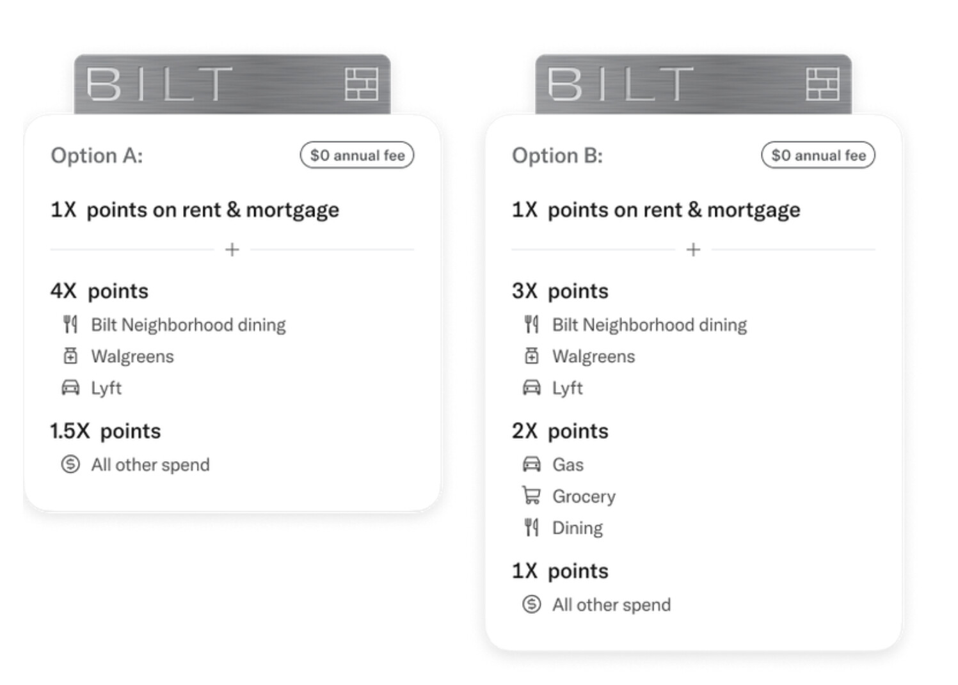Viewport: 958px width, 685px height.
Task: Select the Option A heading
Action: coord(97,155)
